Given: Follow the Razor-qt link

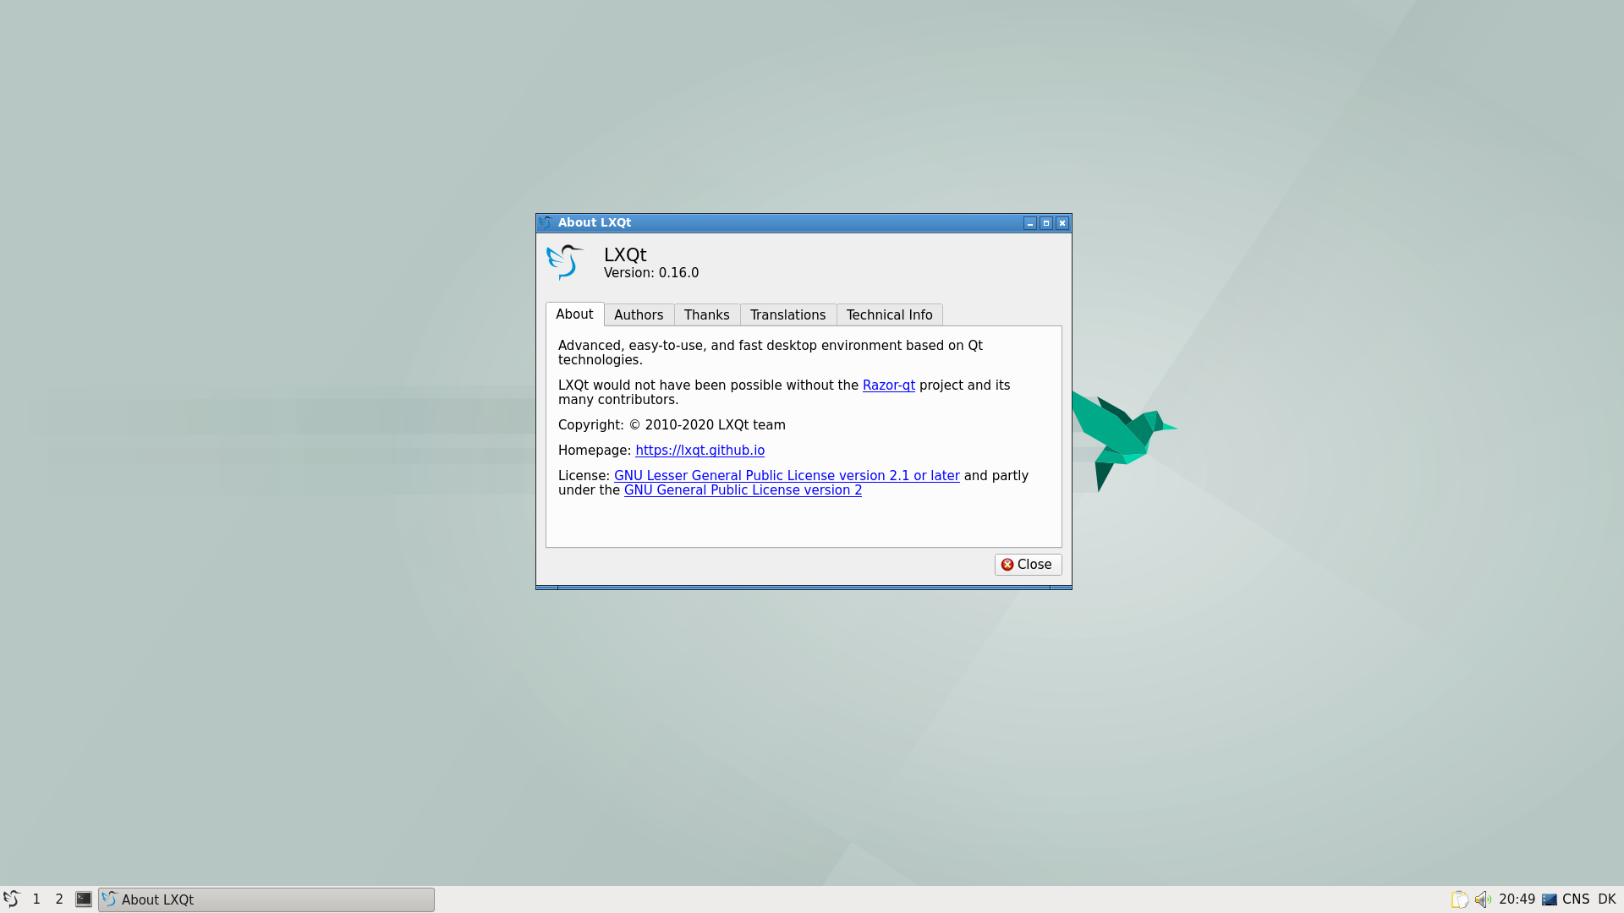Looking at the screenshot, I should click(x=888, y=385).
